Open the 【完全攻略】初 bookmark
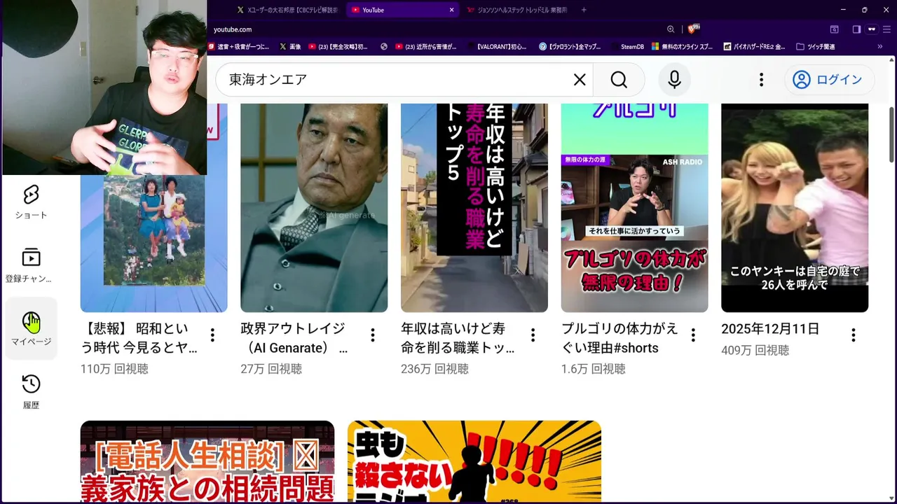Viewport: 897px width, 504px height. click(337, 47)
